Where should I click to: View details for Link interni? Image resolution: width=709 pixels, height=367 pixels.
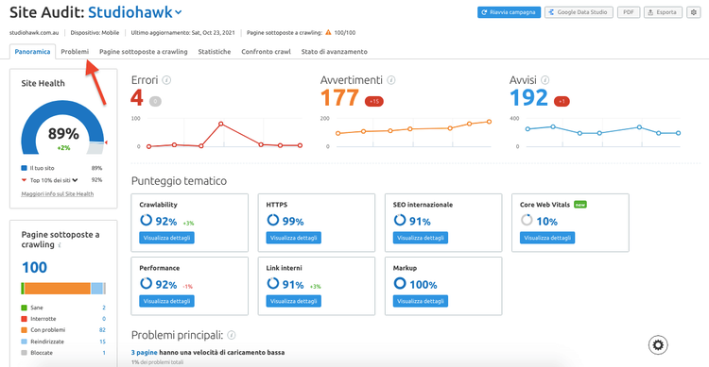coord(293,301)
